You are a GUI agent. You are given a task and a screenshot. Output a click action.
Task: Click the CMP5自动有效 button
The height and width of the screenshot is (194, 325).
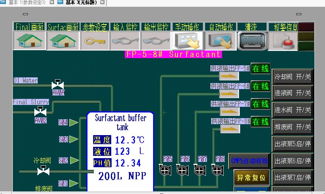(x=249, y=161)
